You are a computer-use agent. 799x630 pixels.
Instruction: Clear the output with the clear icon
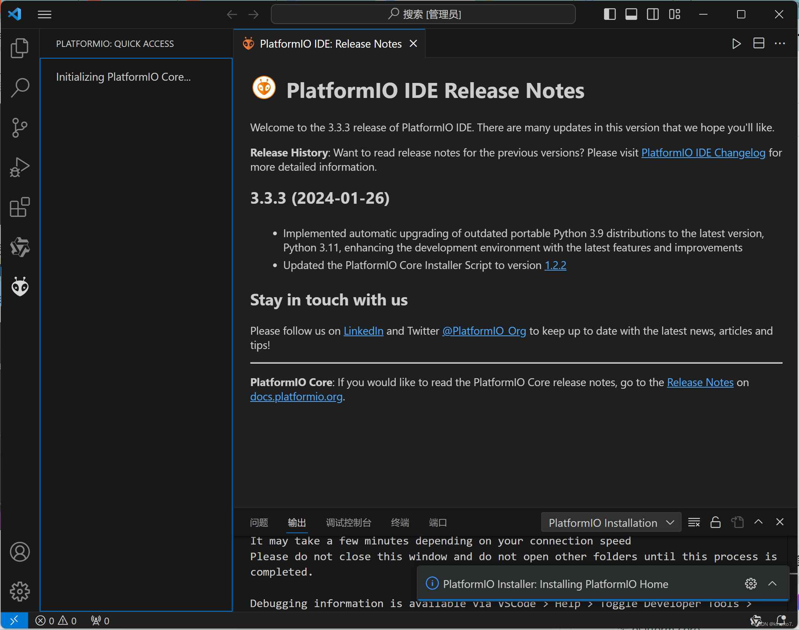(694, 522)
